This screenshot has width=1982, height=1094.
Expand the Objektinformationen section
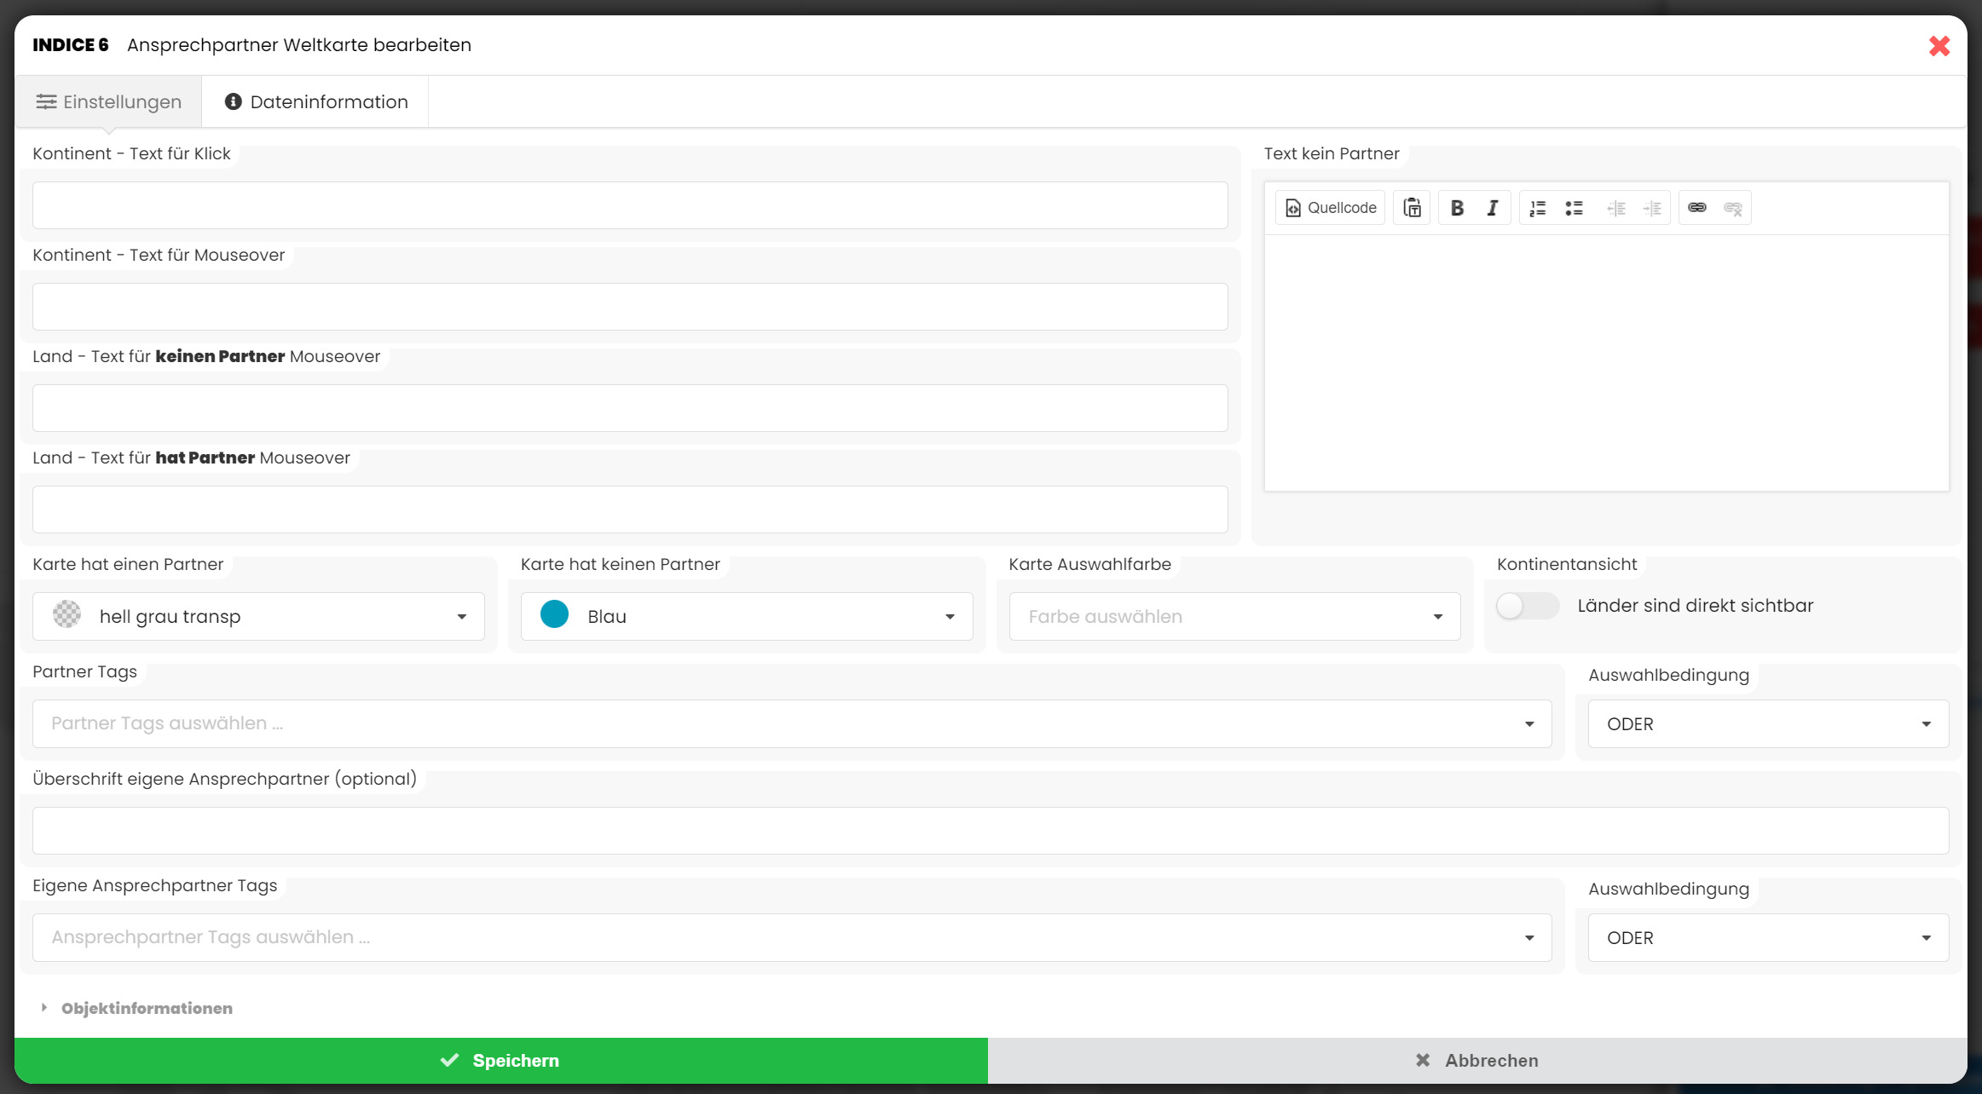[146, 1008]
